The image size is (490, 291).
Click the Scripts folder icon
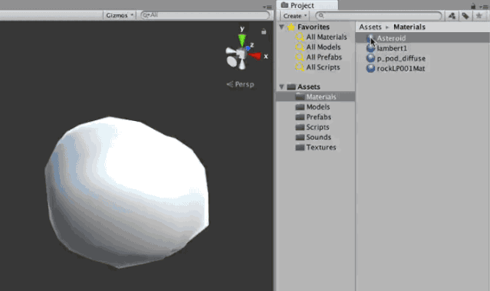pos(300,127)
